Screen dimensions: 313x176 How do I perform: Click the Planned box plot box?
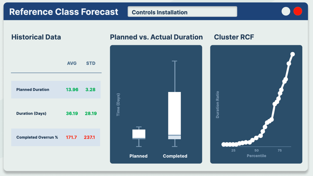tap(139, 134)
